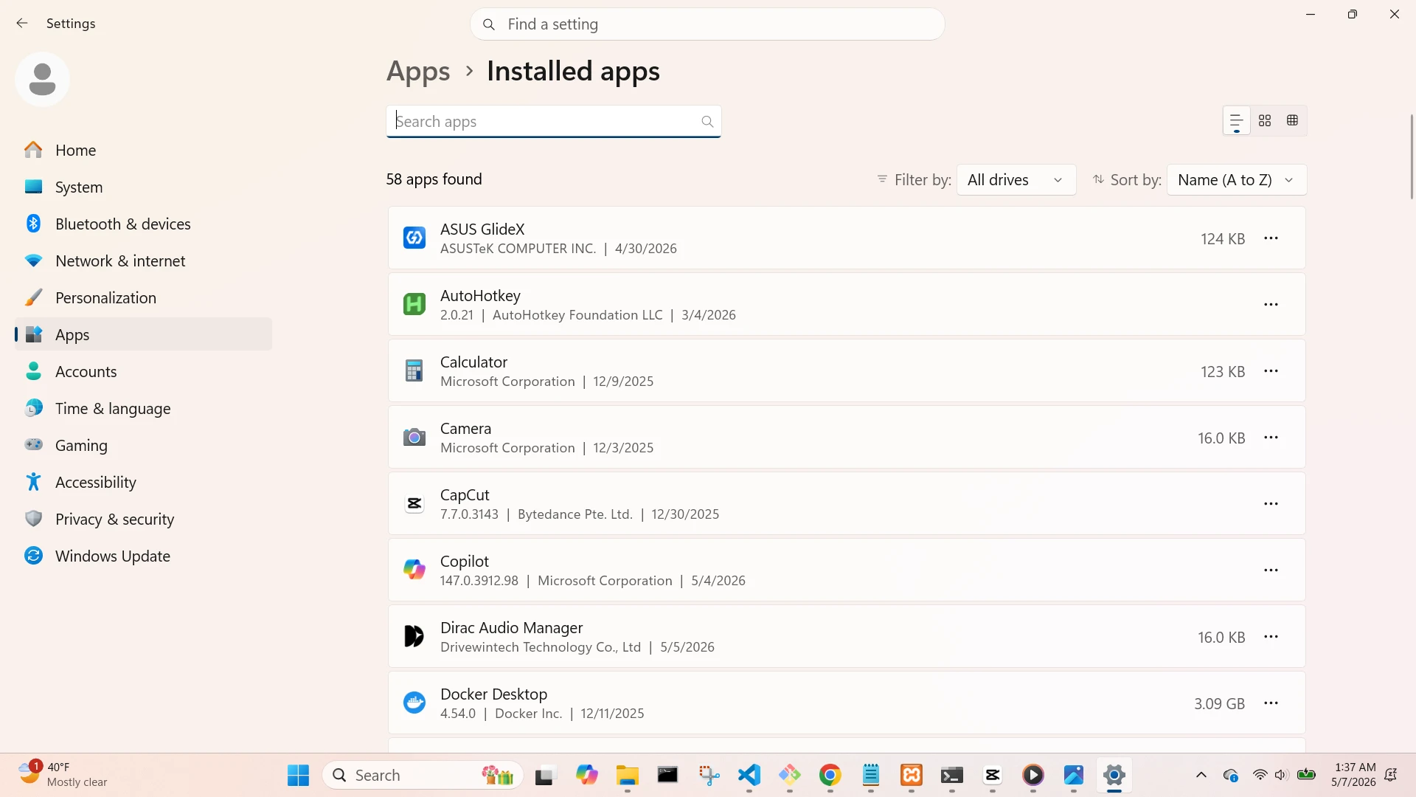This screenshot has height=797, width=1416.
Task: Open System settings
Action: [144, 187]
